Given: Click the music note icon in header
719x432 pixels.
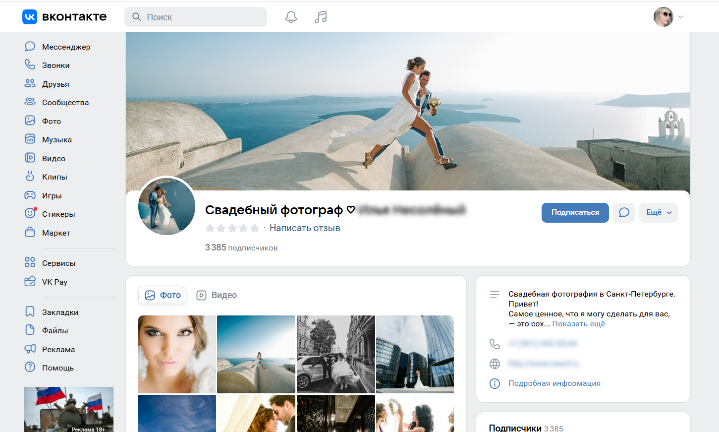Looking at the screenshot, I should (x=321, y=17).
